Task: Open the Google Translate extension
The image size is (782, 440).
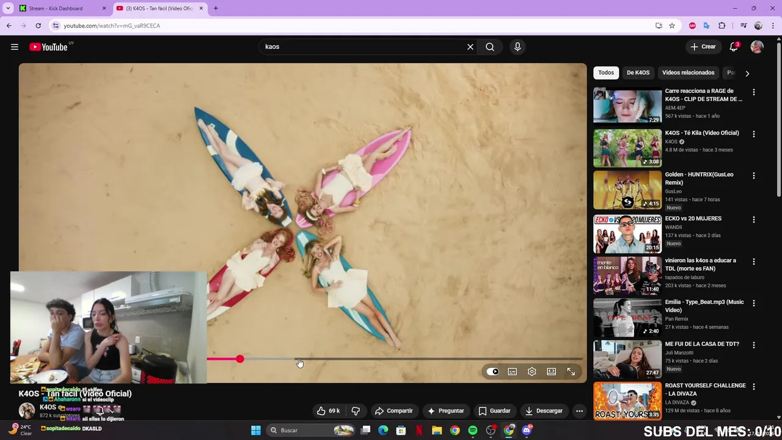Action: coord(706,26)
